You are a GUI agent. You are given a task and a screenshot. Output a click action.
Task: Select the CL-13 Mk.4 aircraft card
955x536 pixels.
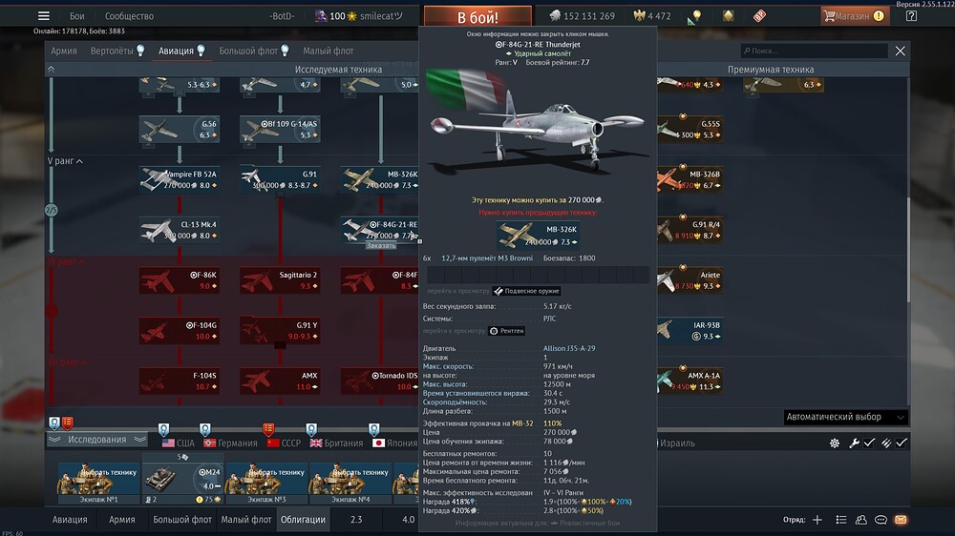pos(180,230)
